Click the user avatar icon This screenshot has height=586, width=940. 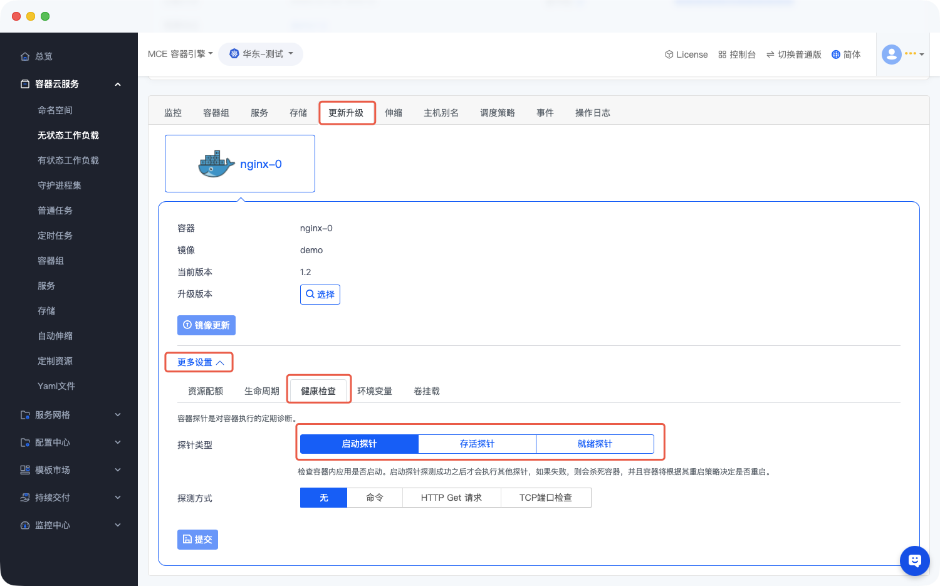point(891,55)
